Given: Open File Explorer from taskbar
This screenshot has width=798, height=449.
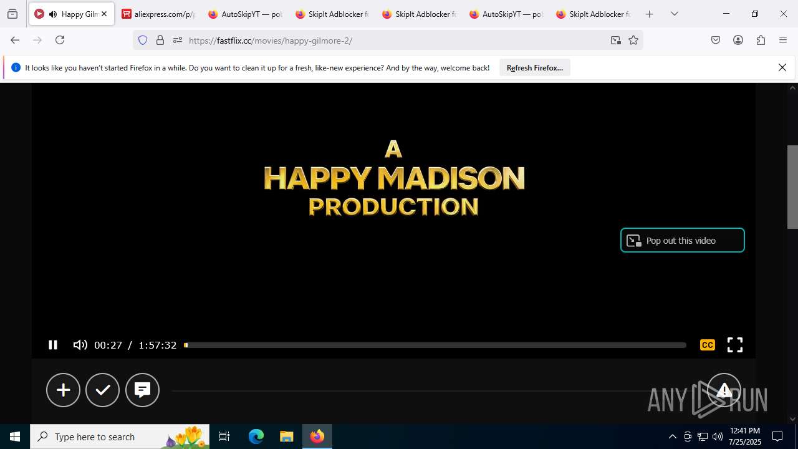Looking at the screenshot, I should [x=286, y=437].
